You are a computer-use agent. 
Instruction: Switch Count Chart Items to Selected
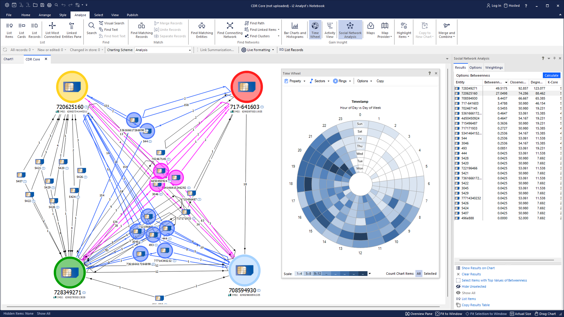(430, 274)
